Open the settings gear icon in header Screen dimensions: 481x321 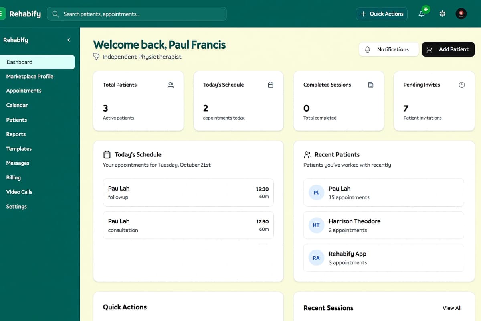[x=443, y=14]
